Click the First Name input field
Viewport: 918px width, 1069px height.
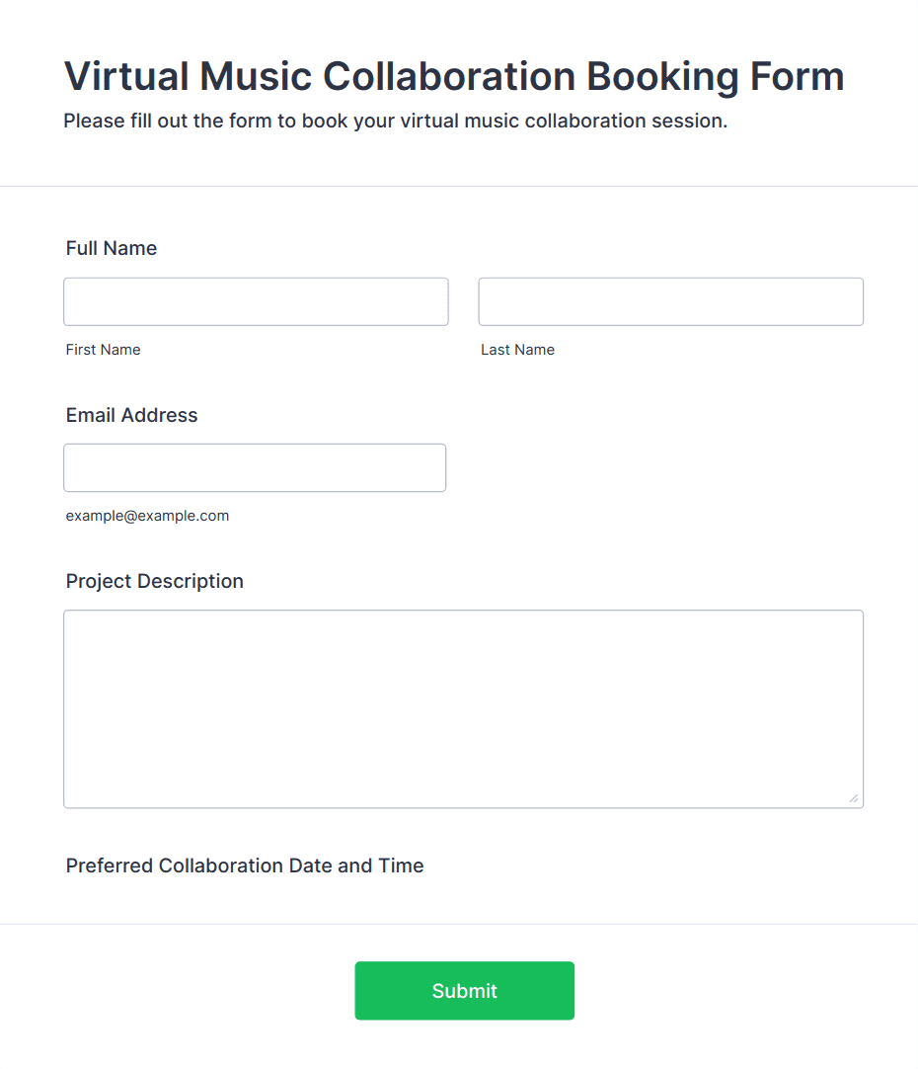tap(256, 301)
